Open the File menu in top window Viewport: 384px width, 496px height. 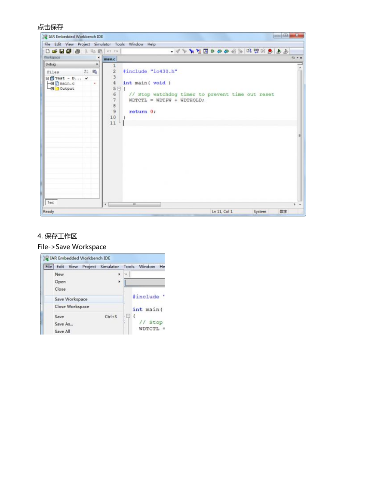48,44
